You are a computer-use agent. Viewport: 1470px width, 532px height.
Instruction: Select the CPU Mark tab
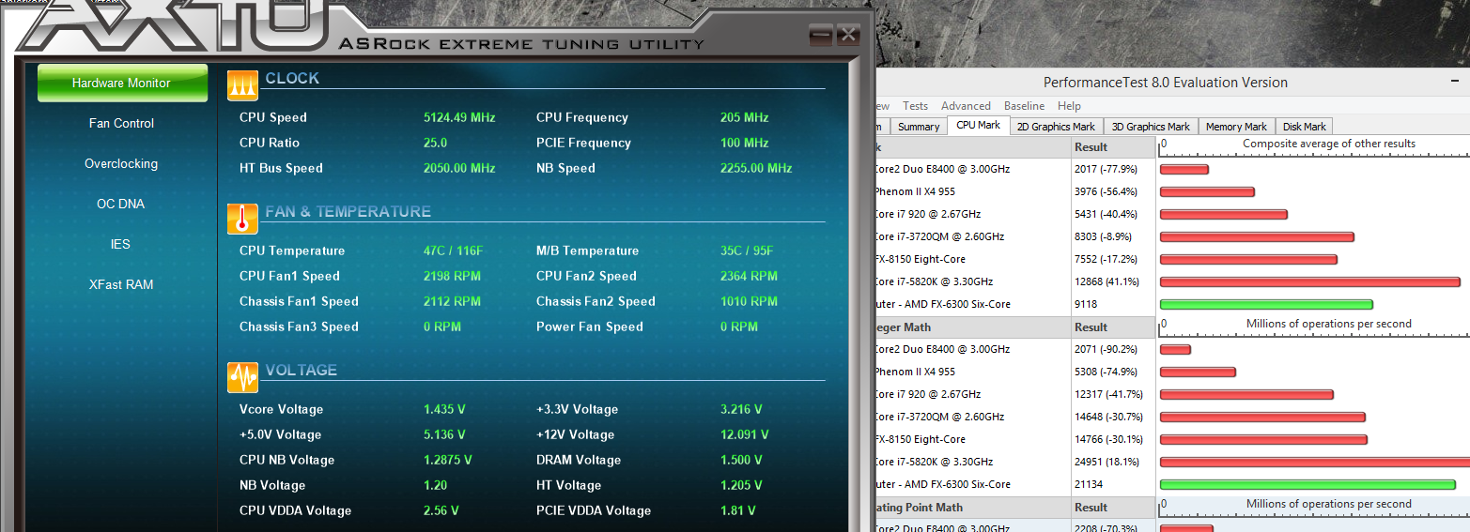[x=979, y=126]
